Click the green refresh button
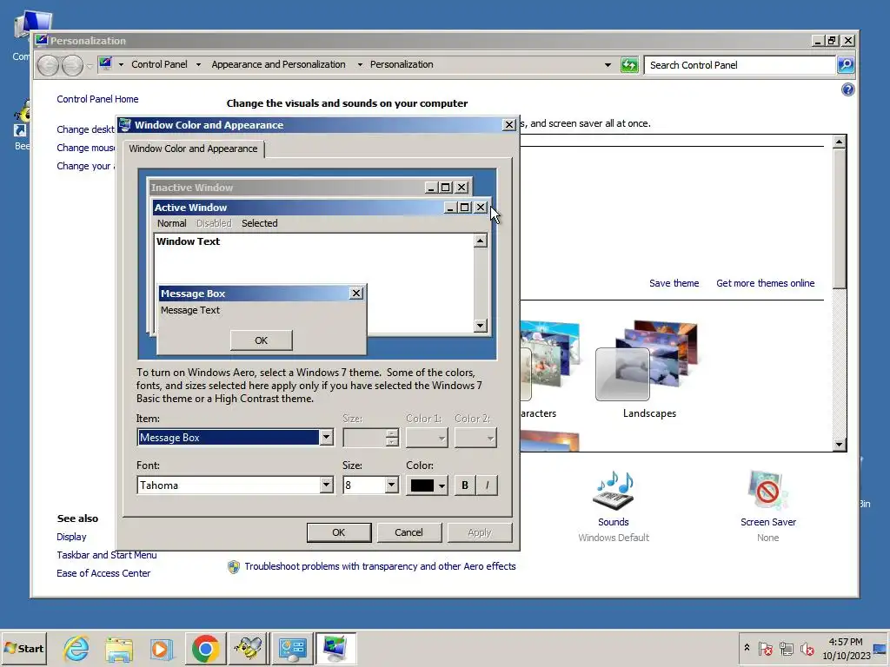The width and height of the screenshot is (890, 667). 629,65
